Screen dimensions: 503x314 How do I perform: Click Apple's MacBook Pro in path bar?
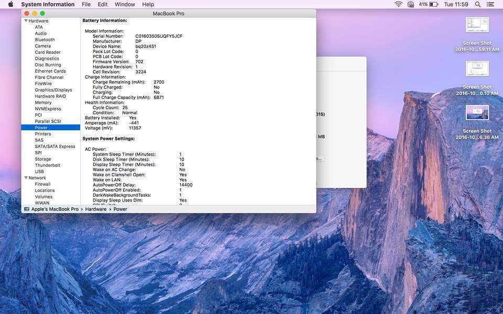[x=55, y=209]
